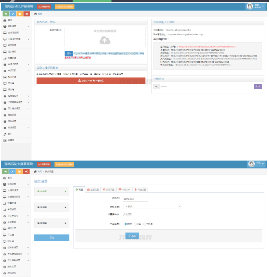Delete 第1轮抽奖 with its x icon
The height and width of the screenshot is (277, 269).
click(65, 191)
